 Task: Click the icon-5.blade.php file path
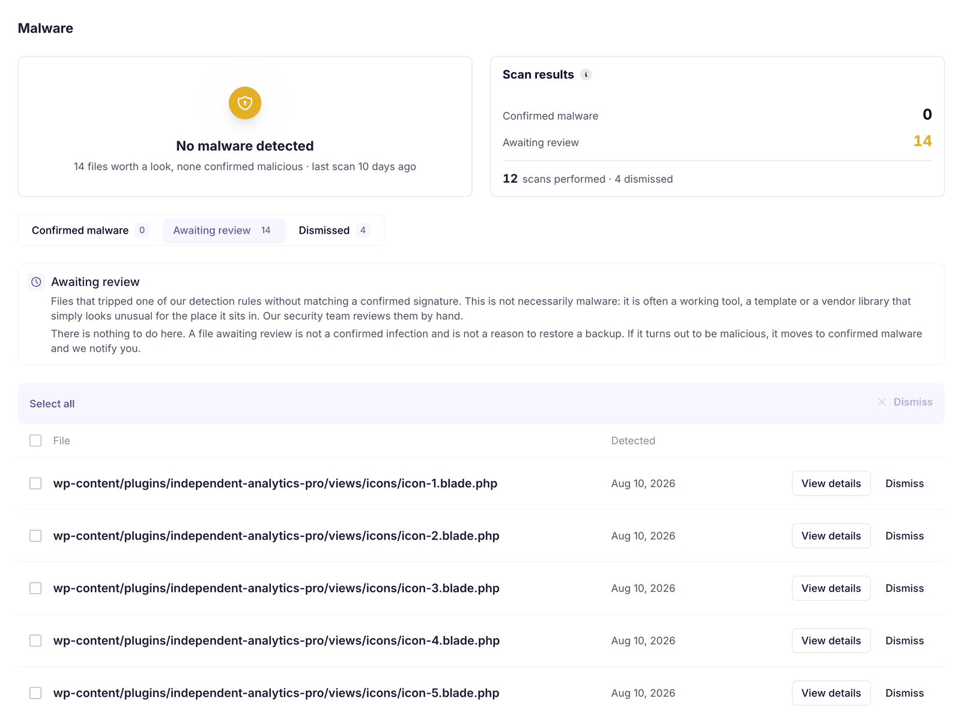pyautogui.click(x=276, y=693)
